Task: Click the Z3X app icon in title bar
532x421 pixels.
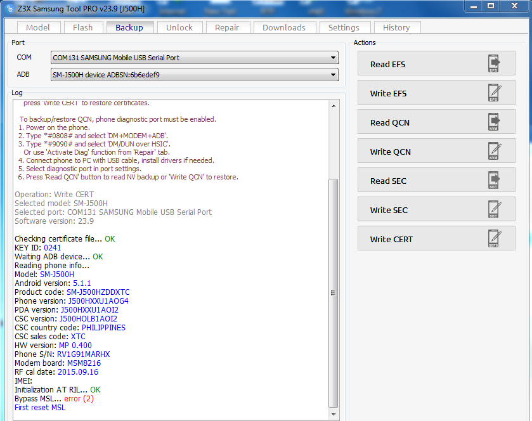Action: point(10,8)
